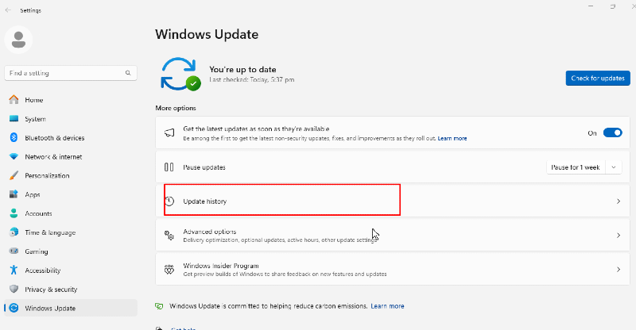Screen dimensions: 636x330
Task: Open the Advanced options row
Action: (x=393, y=236)
